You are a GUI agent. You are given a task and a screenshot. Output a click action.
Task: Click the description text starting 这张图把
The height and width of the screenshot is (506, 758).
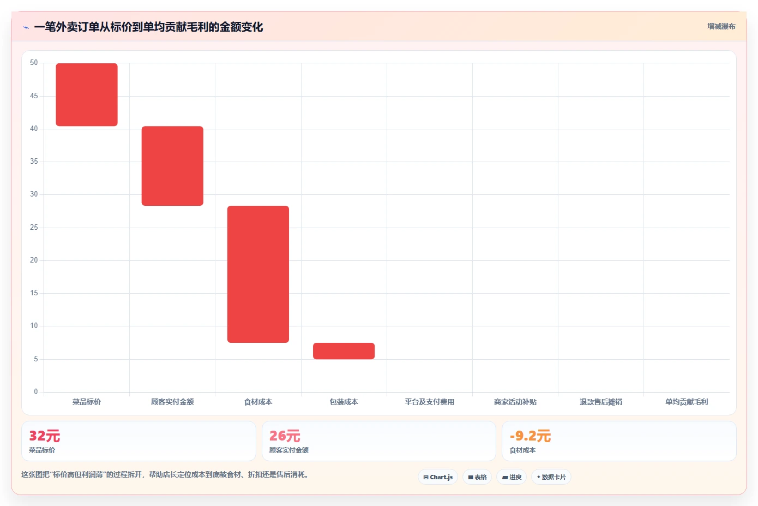click(166, 475)
